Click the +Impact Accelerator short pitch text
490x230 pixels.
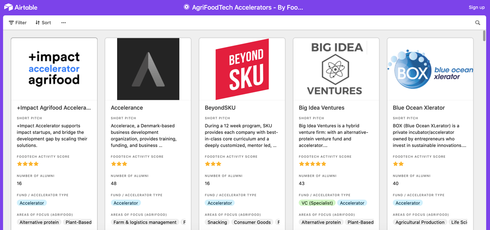pyautogui.click(x=52, y=136)
